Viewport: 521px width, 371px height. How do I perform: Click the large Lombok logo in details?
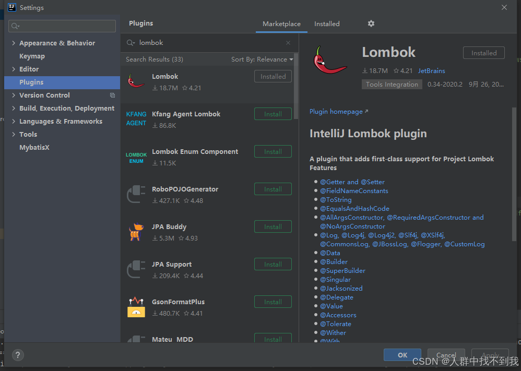tap(329, 60)
